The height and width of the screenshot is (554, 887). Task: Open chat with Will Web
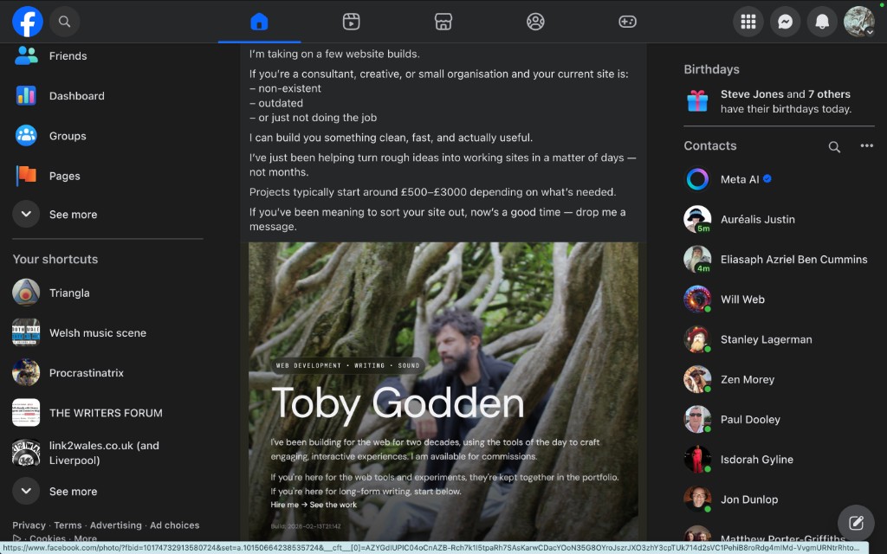pyautogui.click(x=742, y=300)
